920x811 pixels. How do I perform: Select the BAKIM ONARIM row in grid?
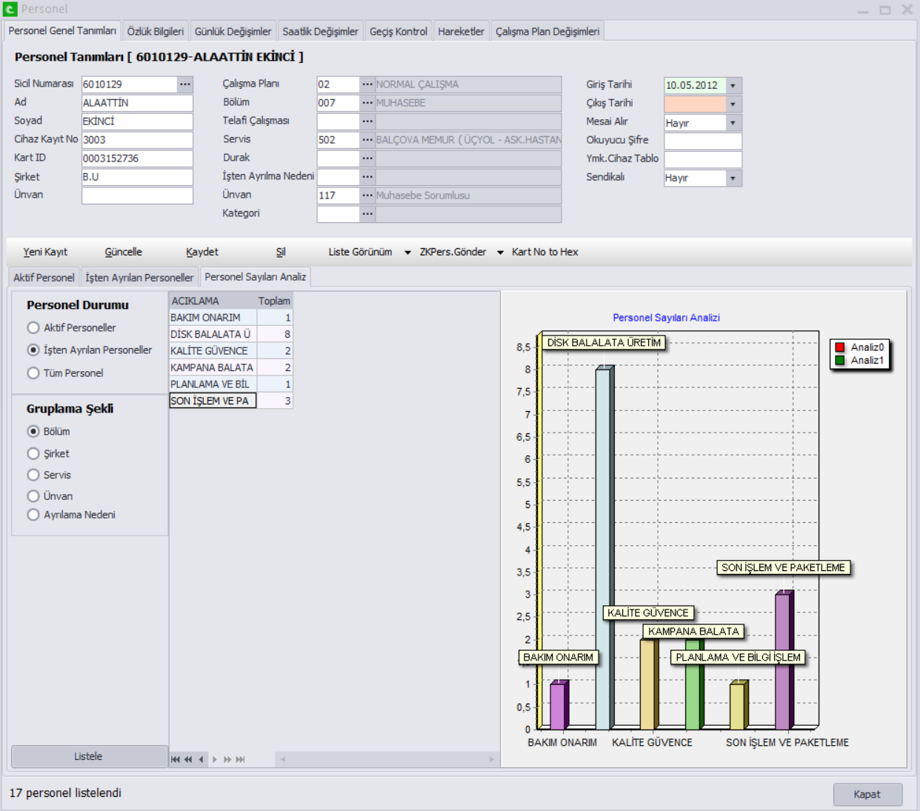click(231, 318)
